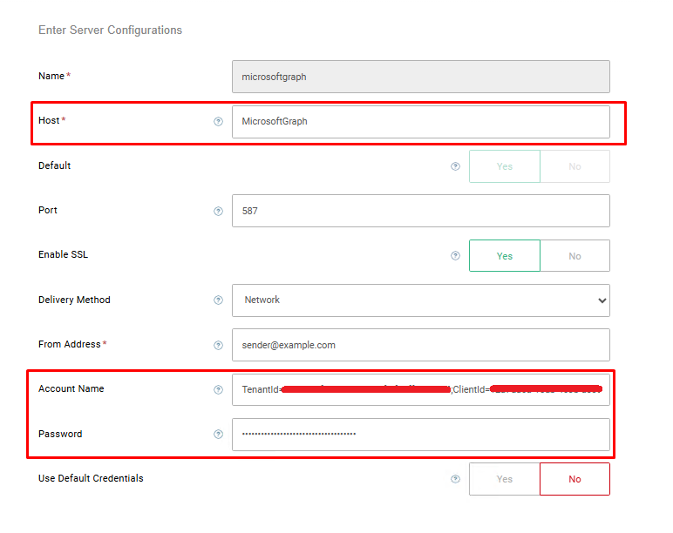673x533 pixels.
Task: Click the From Address help icon
Action: (218, 345)
